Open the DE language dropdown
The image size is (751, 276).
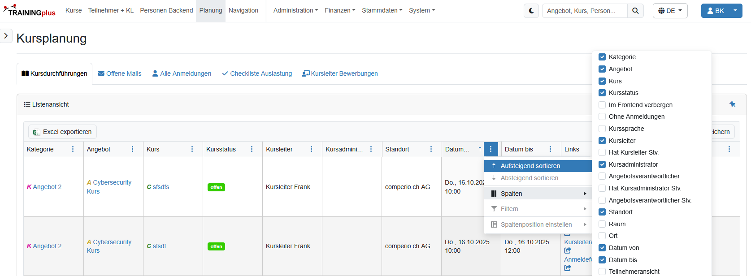click(x=670, y=11)
